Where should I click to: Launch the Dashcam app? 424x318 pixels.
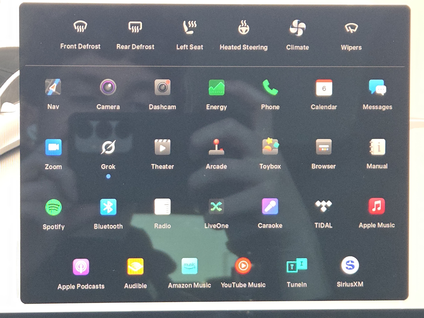pos(162,88)
